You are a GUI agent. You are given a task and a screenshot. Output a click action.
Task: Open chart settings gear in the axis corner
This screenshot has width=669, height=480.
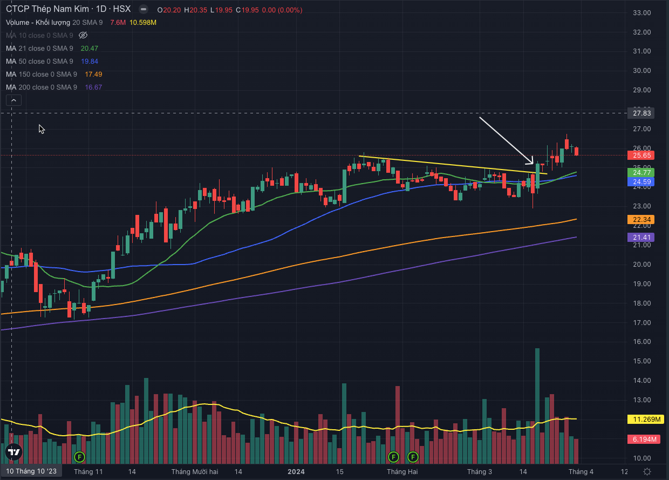[647, 471]
